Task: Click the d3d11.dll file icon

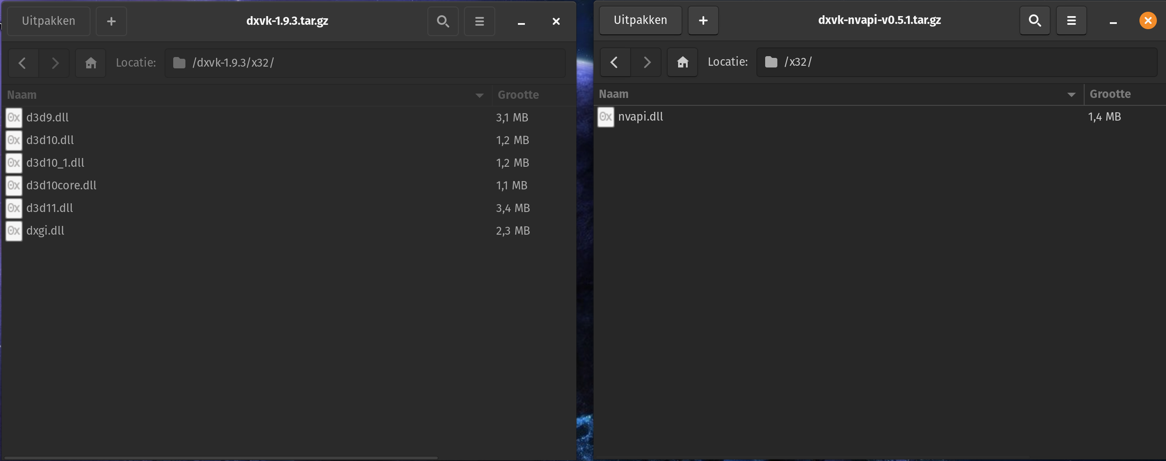Action: (x=13, y=209)
